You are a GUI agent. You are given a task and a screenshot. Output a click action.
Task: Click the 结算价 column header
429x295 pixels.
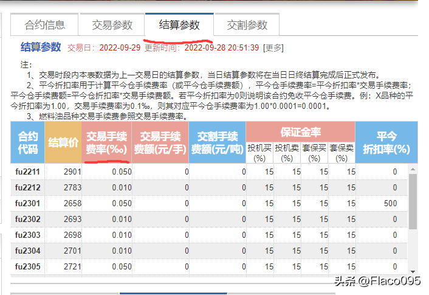tap(63, 142)
